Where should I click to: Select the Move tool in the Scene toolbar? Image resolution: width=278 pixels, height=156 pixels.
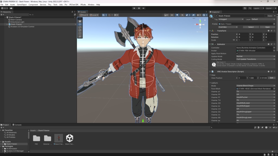[x=80, y=24]
